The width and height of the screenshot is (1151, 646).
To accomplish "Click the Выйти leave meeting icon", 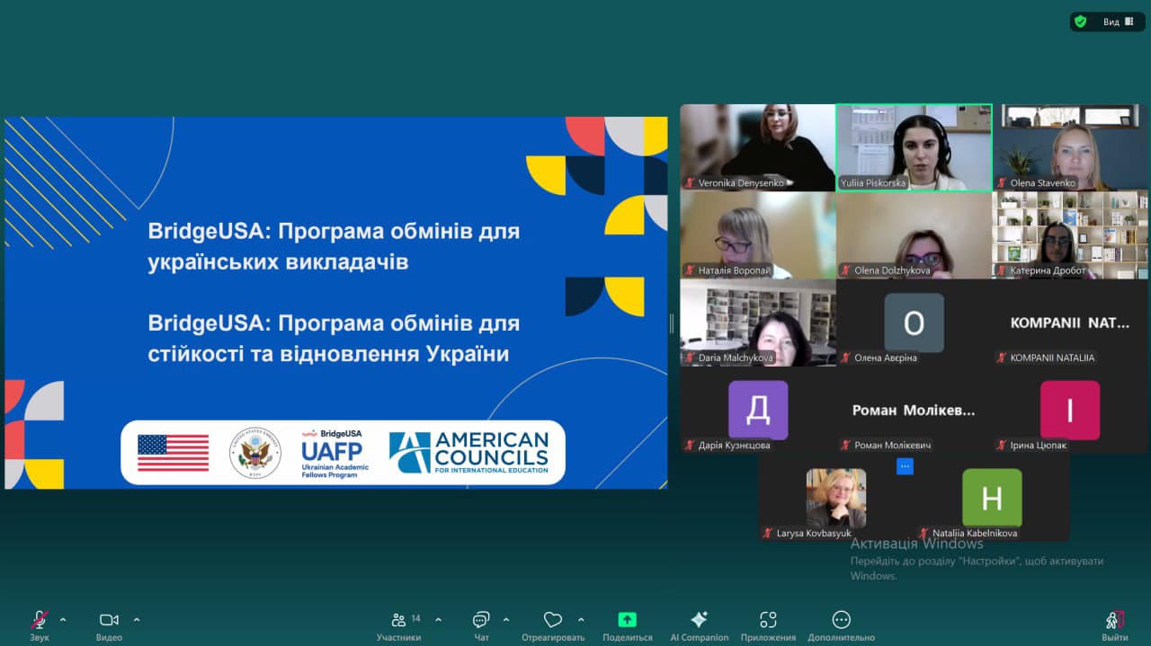I will [x=1115, y=620].
